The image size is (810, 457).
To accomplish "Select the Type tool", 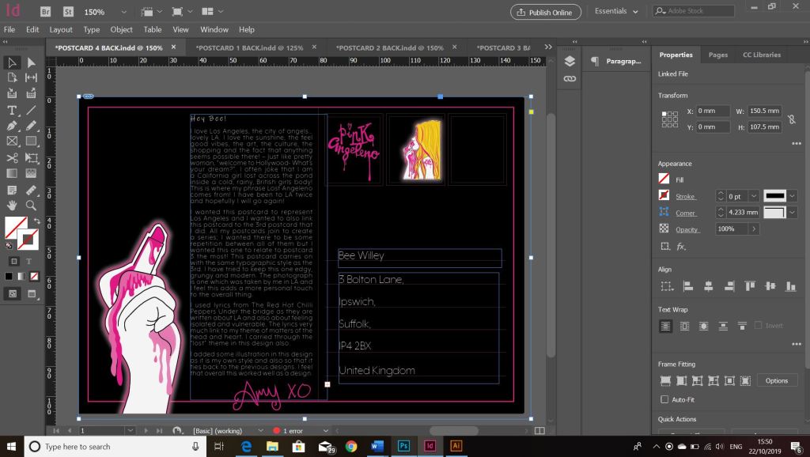I will pos(12,110).
